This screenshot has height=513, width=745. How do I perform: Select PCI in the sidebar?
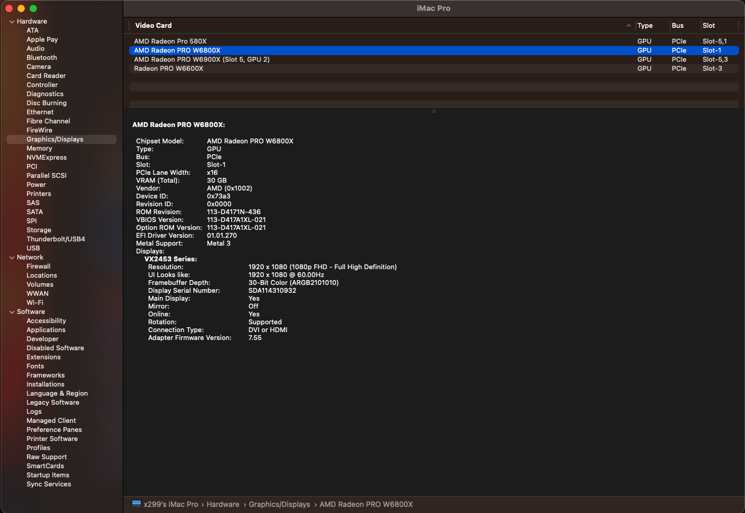[x=32, y=166]
